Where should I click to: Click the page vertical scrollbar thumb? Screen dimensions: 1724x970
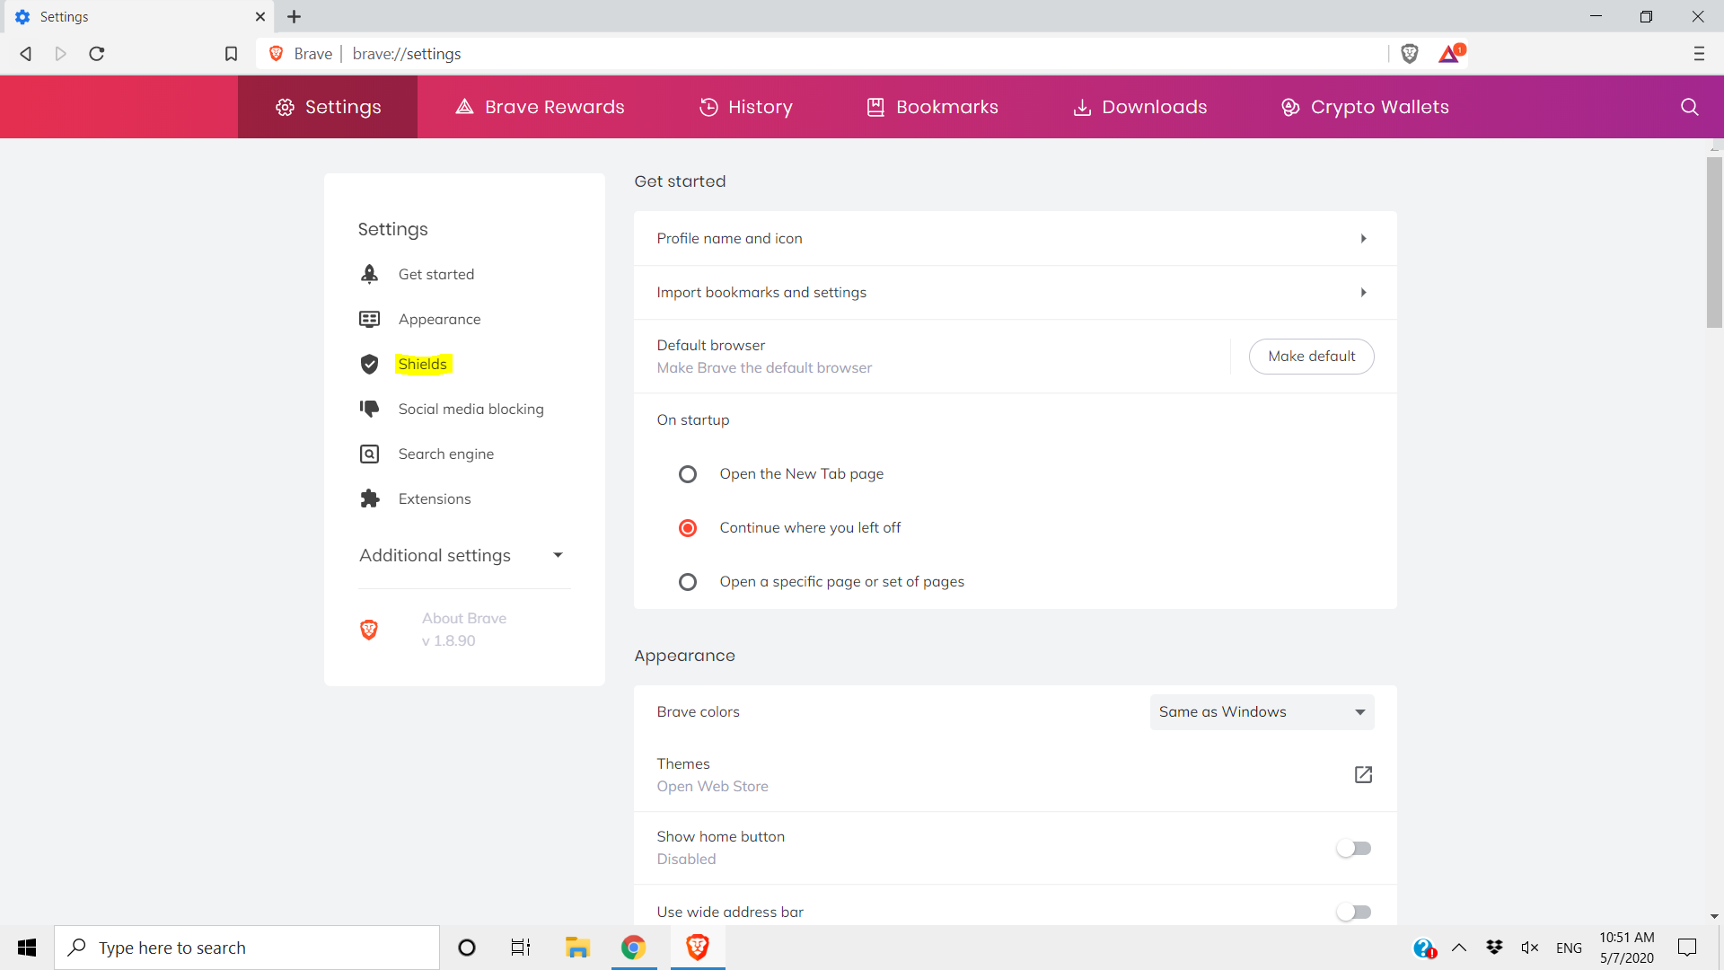coord(1714,242)
